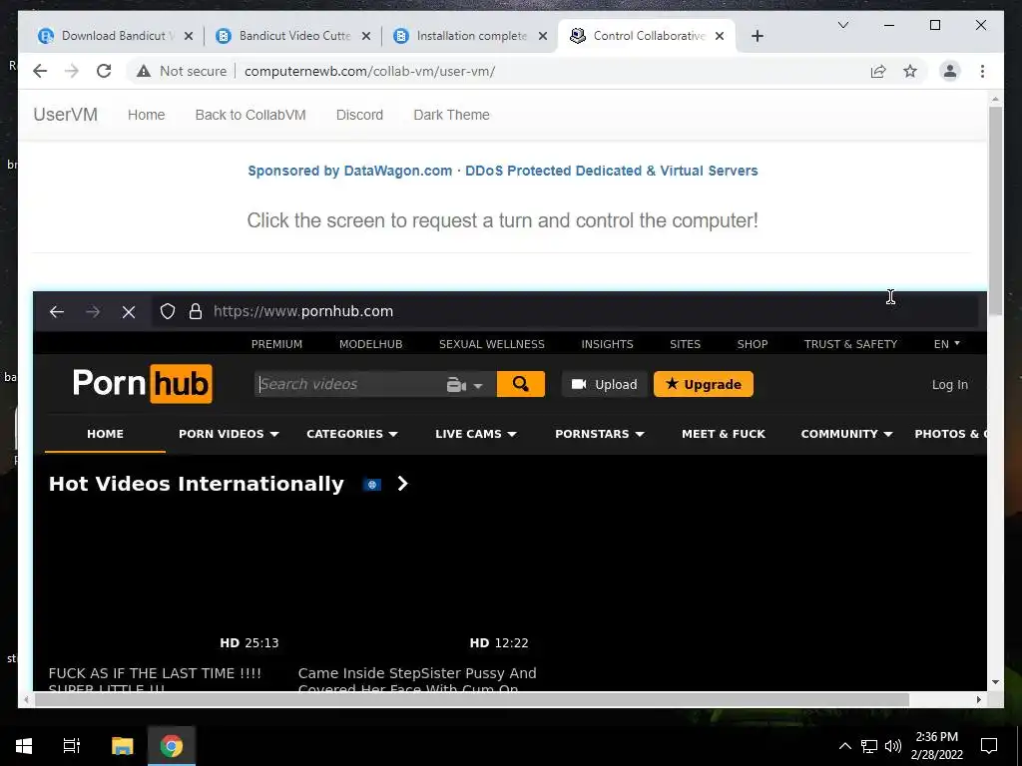Click the horizontal scrollbar thumb
1022x766 pixels.
[x=472, y=699]
